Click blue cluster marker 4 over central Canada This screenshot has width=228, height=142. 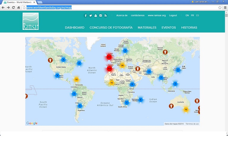click(63, 60)
